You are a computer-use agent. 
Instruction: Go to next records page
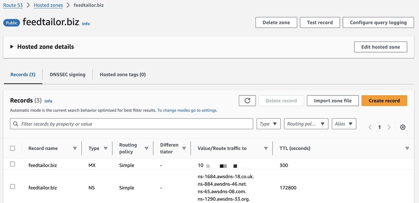pos(389,127)
